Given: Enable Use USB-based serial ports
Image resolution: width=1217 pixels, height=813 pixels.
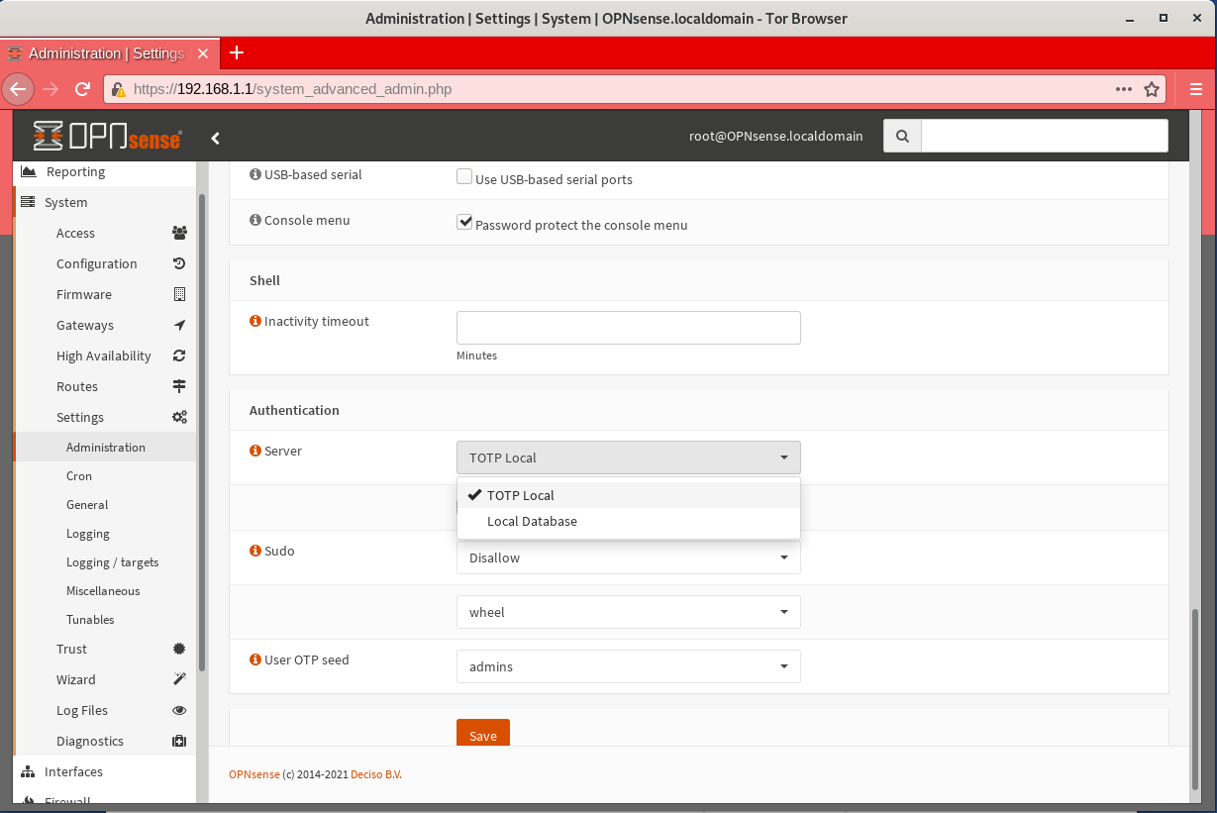Looking at the screenshot, I should 464,175.
